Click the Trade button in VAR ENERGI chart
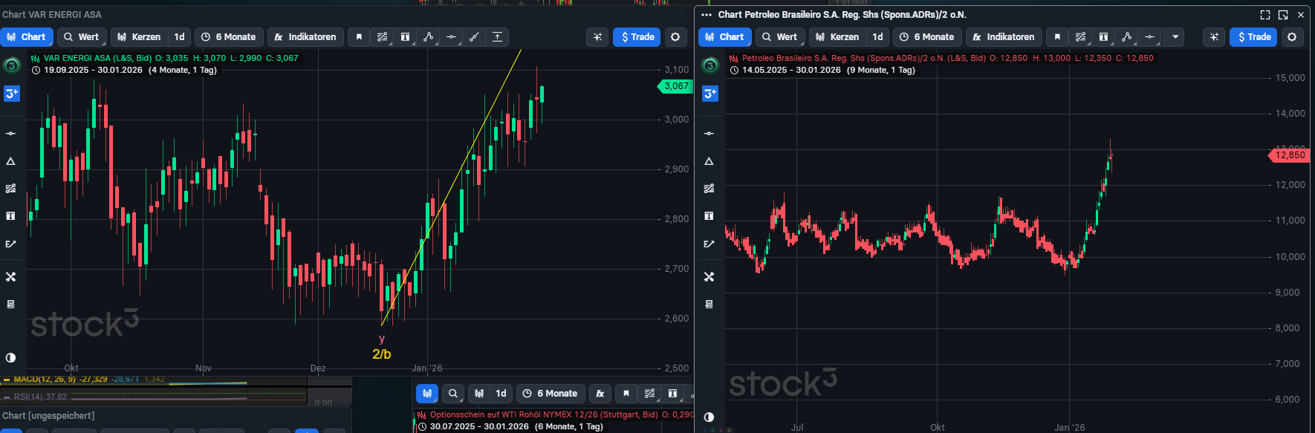The width and height of the screenshot is (1315, 433). pos(637,37)
